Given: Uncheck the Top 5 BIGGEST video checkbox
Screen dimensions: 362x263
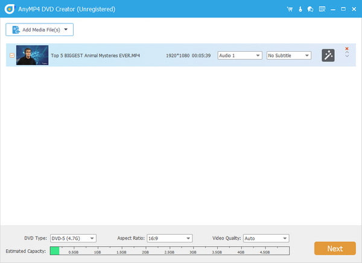Looking at the screenshot, I should coord(11,55).
